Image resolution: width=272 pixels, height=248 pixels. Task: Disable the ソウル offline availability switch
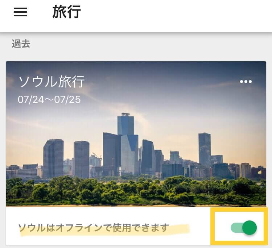tap(244, 228)
